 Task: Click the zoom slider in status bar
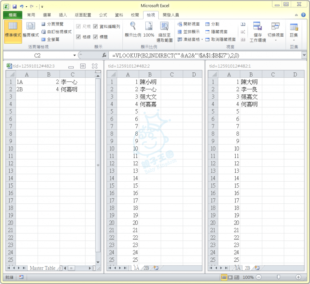click(x=278, y=277)
